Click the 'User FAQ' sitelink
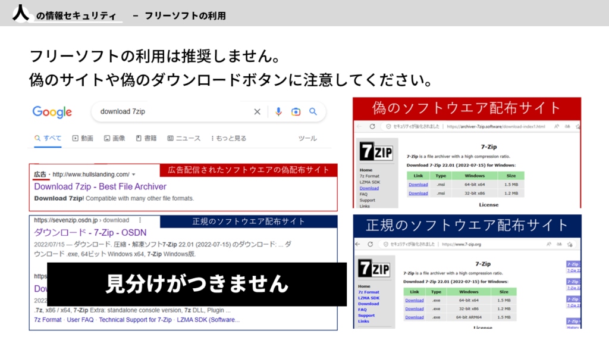The height and width of the screenshot is (343, 609). coord(80,320)
